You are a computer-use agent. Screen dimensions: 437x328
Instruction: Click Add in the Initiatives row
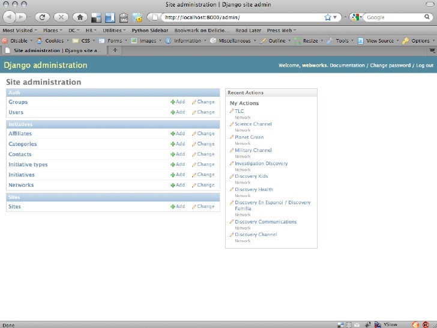[178, 175]
